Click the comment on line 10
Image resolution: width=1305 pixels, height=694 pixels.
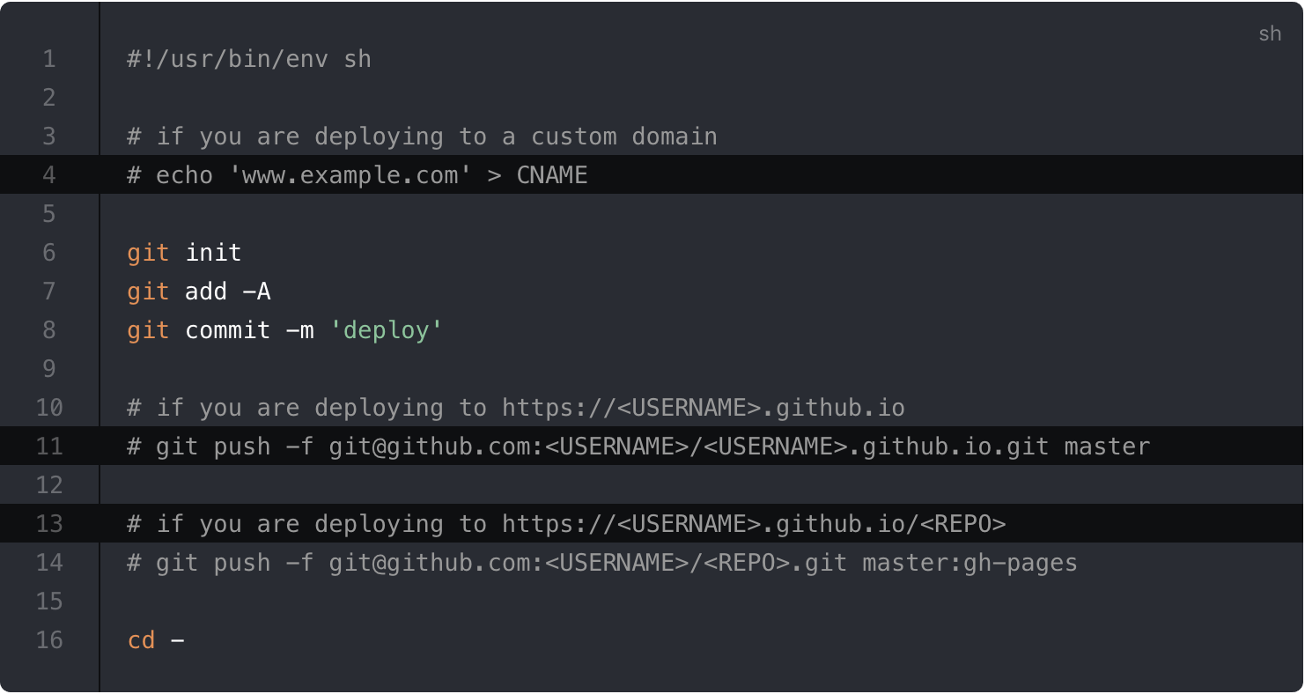coord(515,408)
